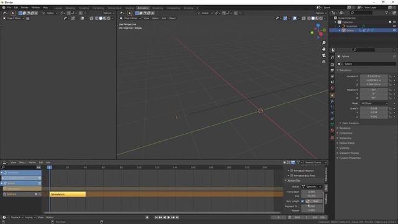Viewport: 398px width, 224px height.
Task: Toggle lock for Scale X property
Action: (x=391, y=108)
